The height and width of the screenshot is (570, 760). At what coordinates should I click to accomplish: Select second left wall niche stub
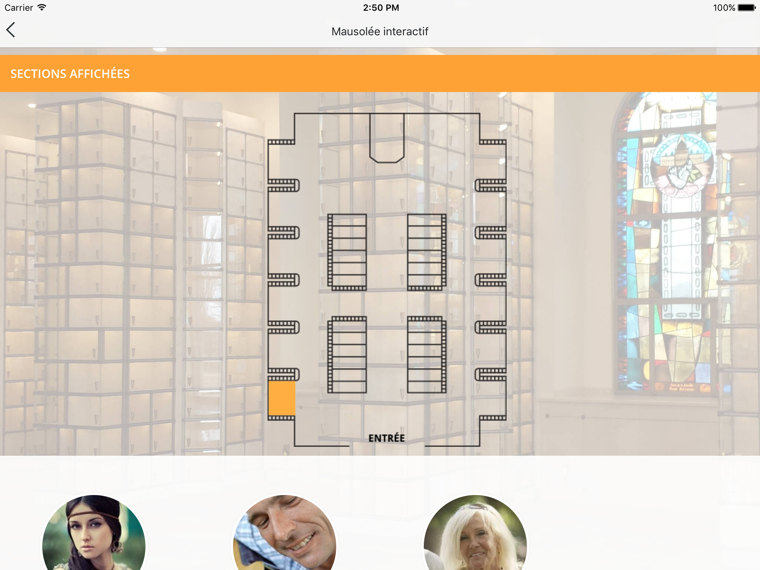284,233
